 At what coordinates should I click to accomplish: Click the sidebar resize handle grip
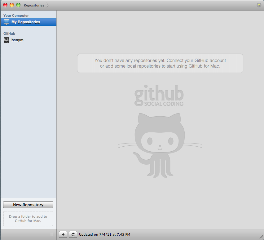click(52, 234)
